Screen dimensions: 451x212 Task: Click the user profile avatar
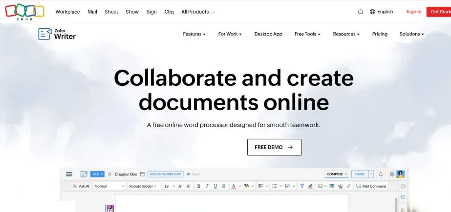point(400,174)
